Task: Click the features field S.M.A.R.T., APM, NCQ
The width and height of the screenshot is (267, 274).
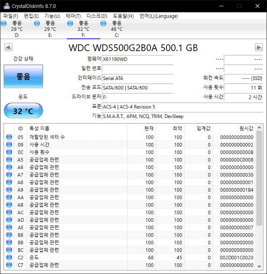Action: coord(182,116)
